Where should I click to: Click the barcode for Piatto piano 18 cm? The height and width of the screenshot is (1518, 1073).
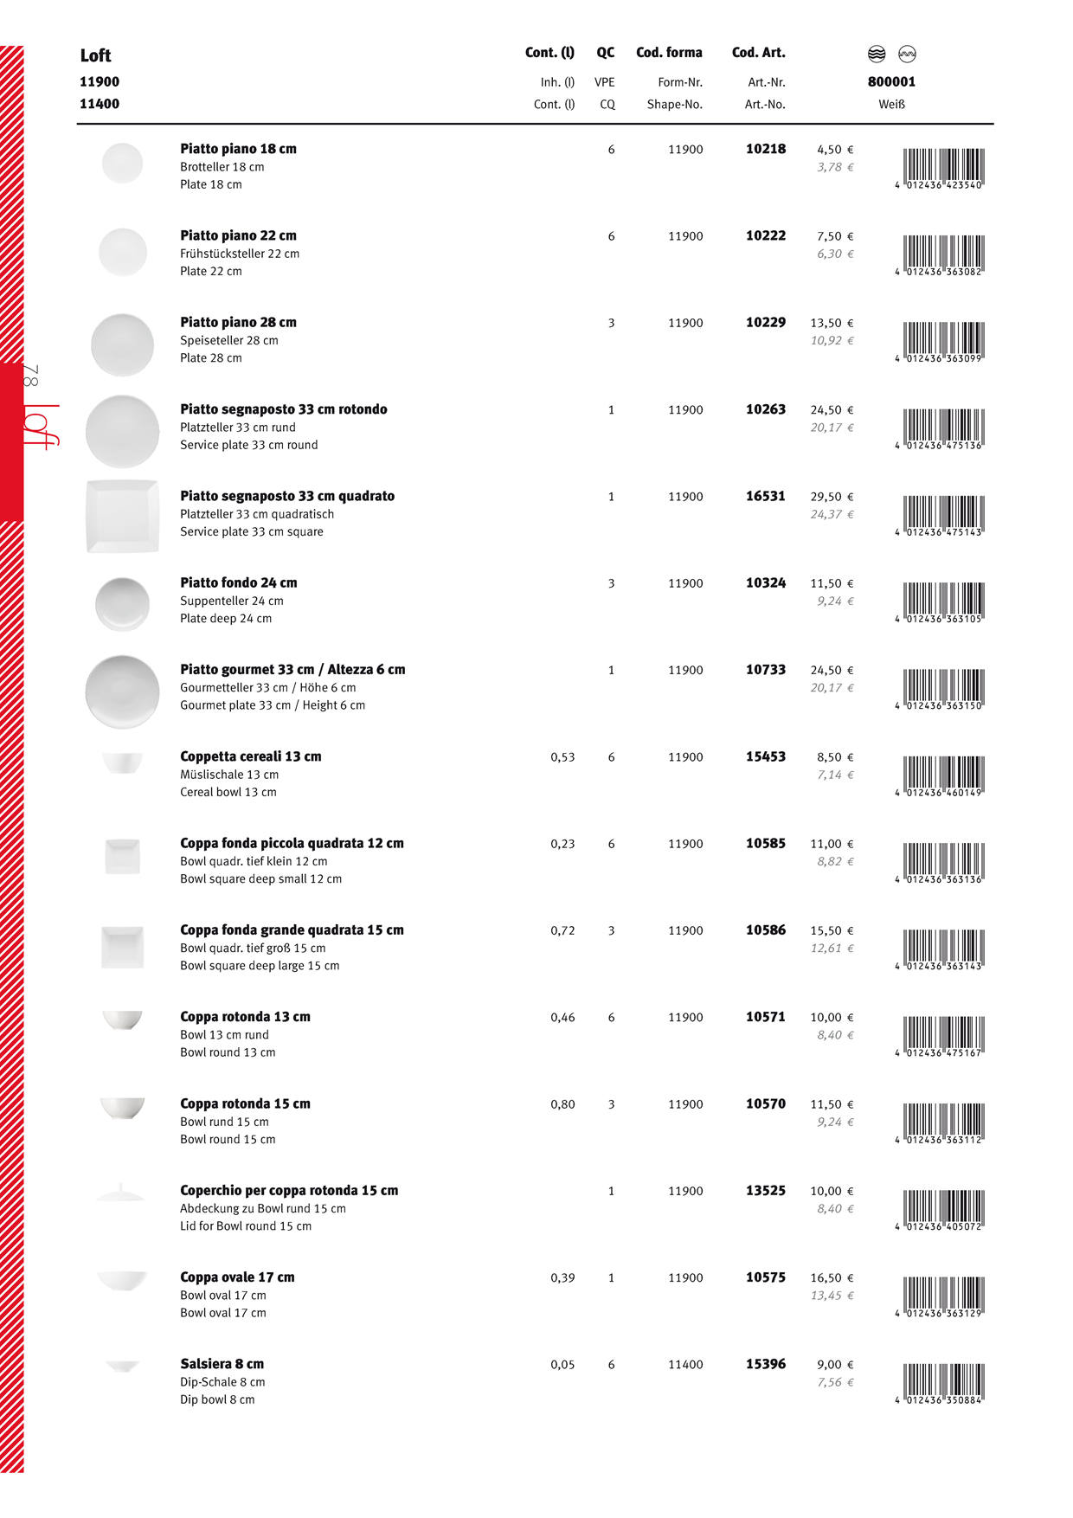tap(942, 168)
